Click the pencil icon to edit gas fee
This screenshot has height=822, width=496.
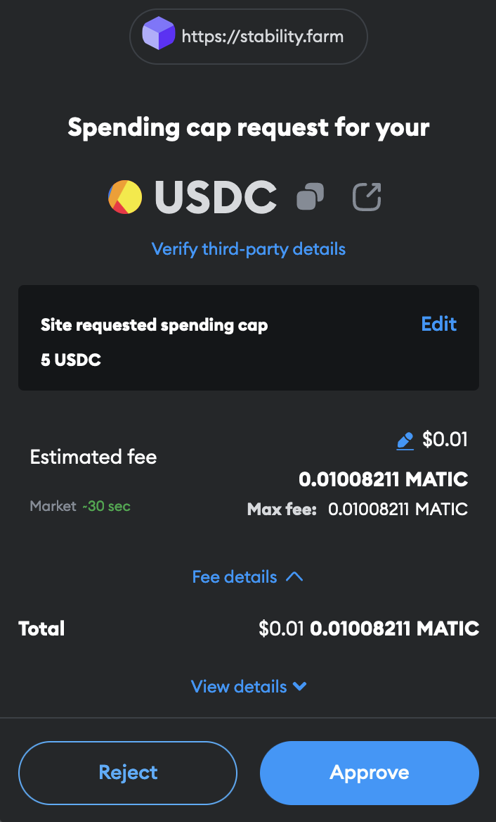click(405, 441)
